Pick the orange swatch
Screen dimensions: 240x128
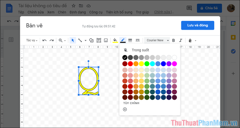(x=136, y=64)
